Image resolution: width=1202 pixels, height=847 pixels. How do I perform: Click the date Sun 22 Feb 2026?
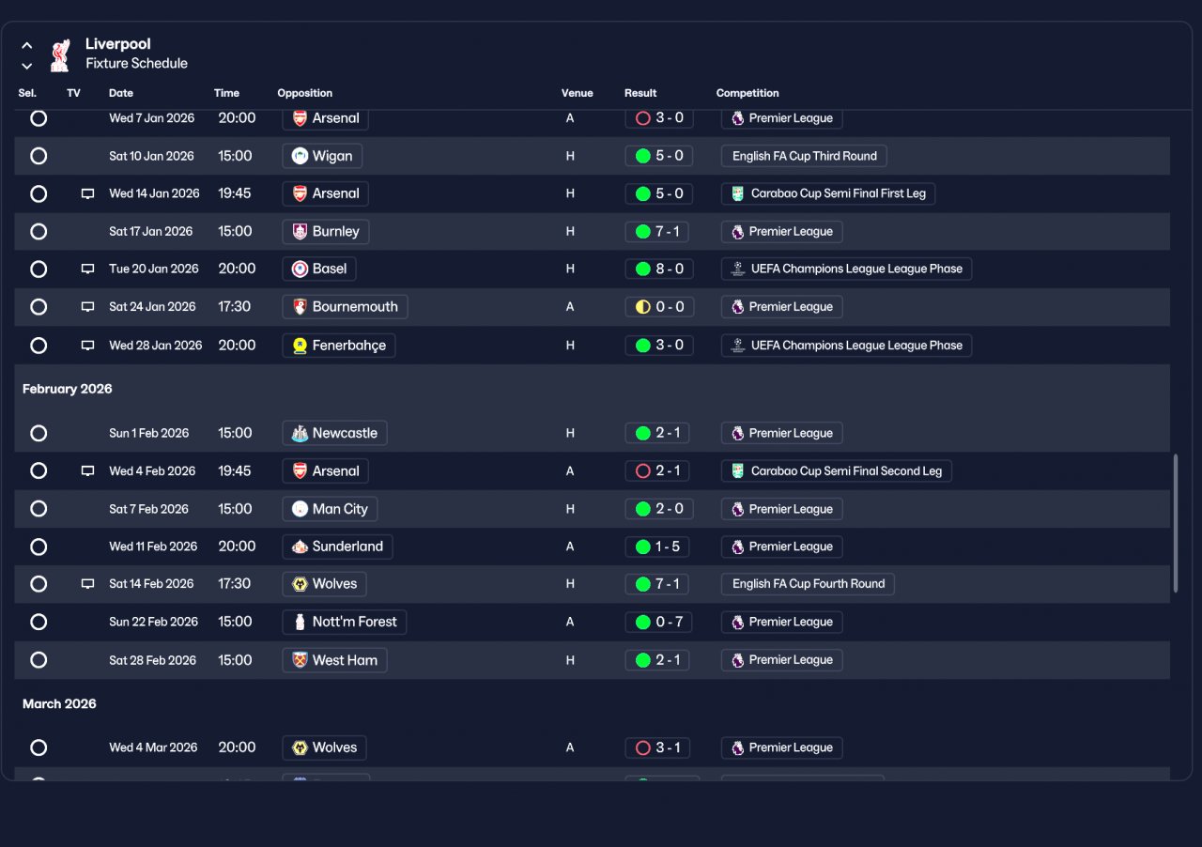pyautogui.click(x=154, y=622)
